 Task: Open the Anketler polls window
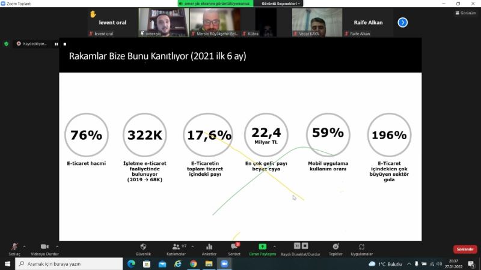(209, 248)
